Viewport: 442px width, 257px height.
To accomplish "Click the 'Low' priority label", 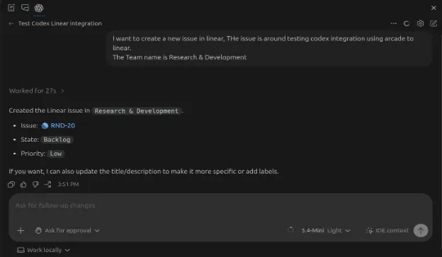I will click(x=56, y=154).
